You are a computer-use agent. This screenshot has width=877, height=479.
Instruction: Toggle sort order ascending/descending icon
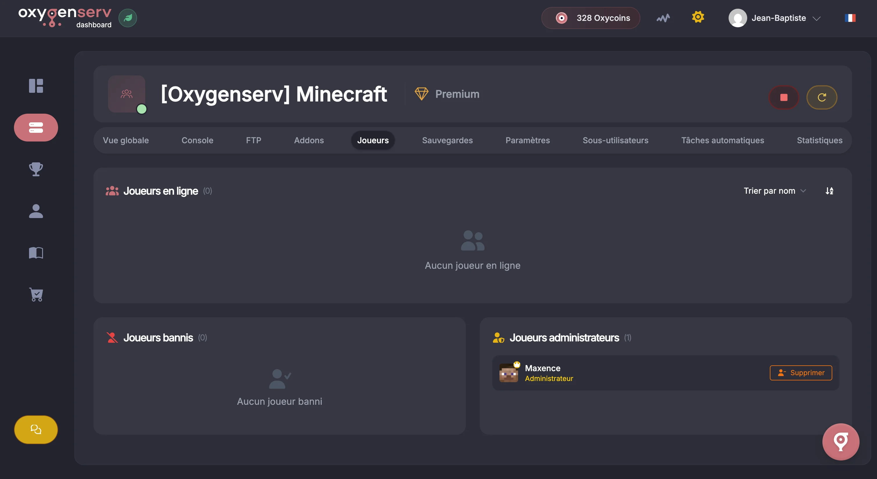coord(829,191)
